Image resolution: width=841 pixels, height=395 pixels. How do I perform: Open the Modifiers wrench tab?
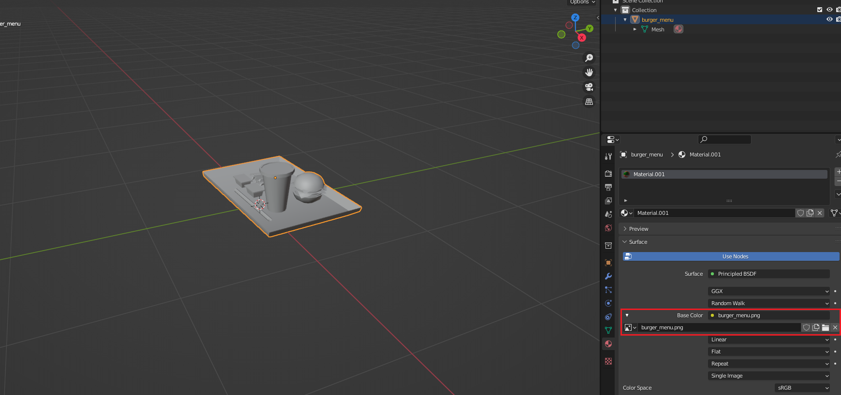[x=608, y=276]
